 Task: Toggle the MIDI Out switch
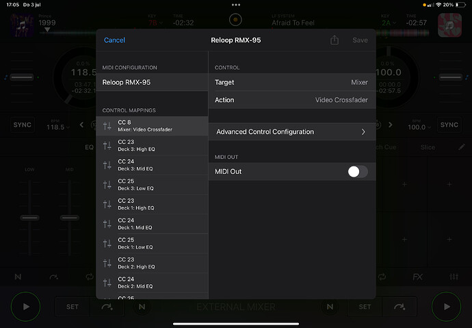click(358, 172)
